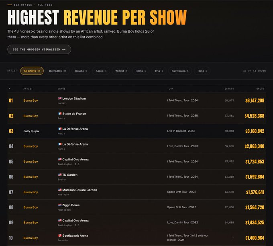Click Burna Boy's name in row 01
Screen dimensions: 273x246
[31, 100]
